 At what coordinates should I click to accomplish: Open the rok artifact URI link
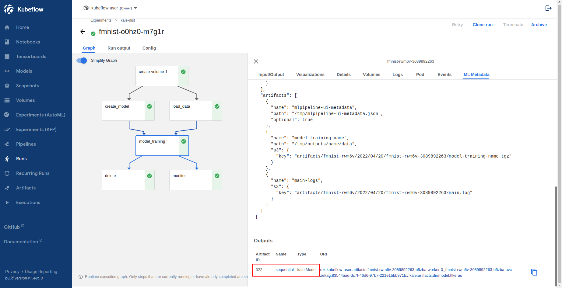pyautogui.click(x=416, y=272)
